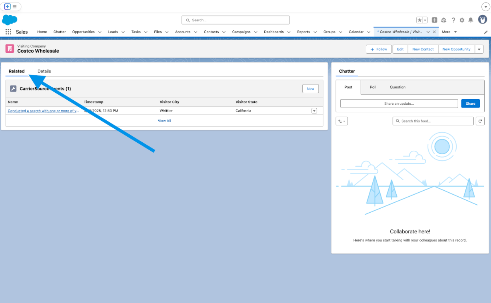Open row actions for the Whittier event

[314, 111]
